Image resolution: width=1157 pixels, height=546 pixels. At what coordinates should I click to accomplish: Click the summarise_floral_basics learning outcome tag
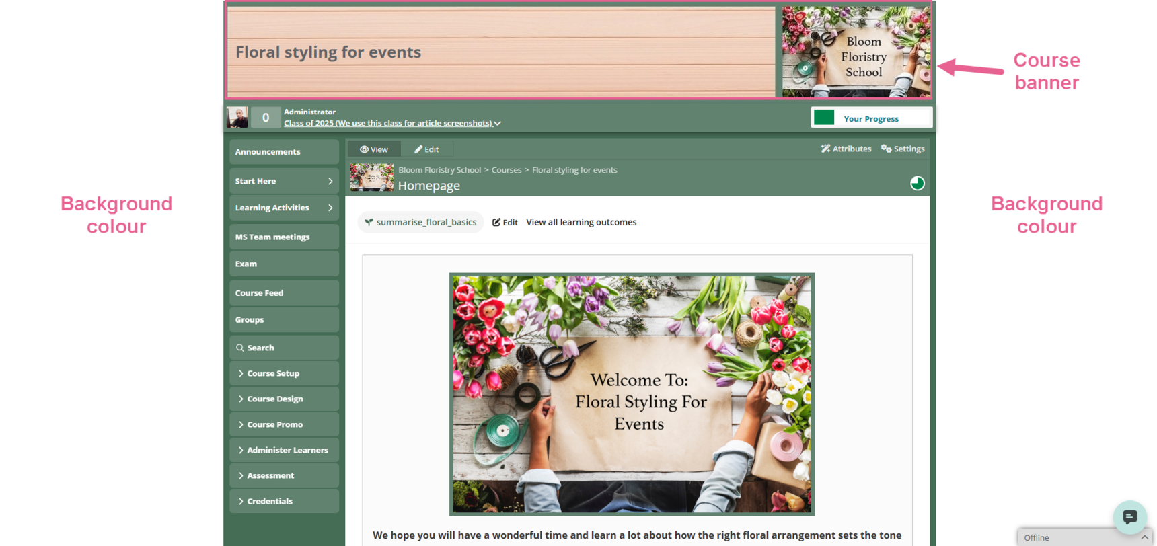420,222
